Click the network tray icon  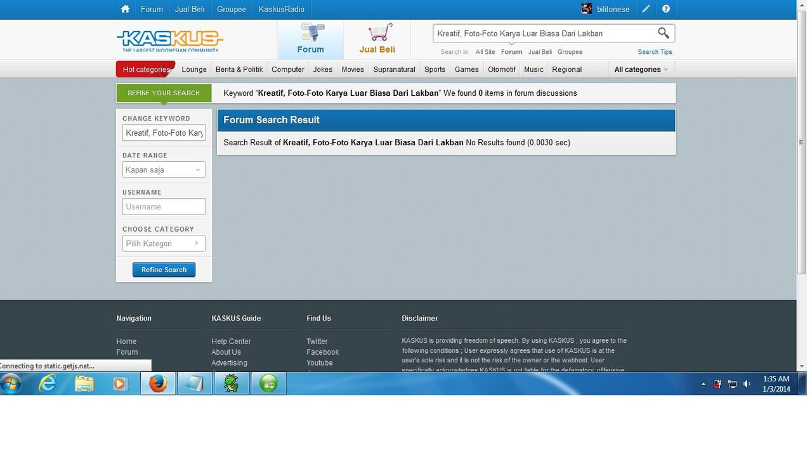[732, 384]
